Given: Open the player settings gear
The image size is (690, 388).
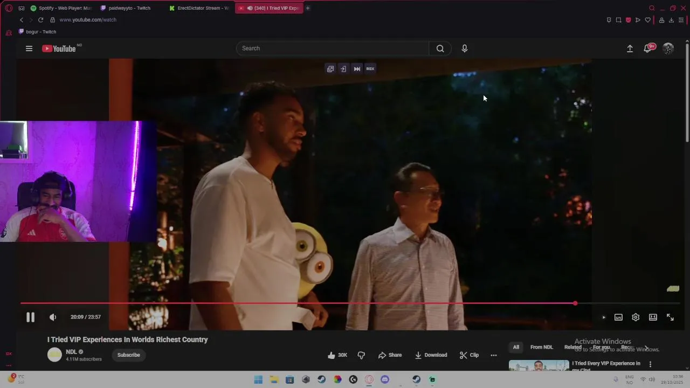Looking at the screenshot, I should point(636,317).
